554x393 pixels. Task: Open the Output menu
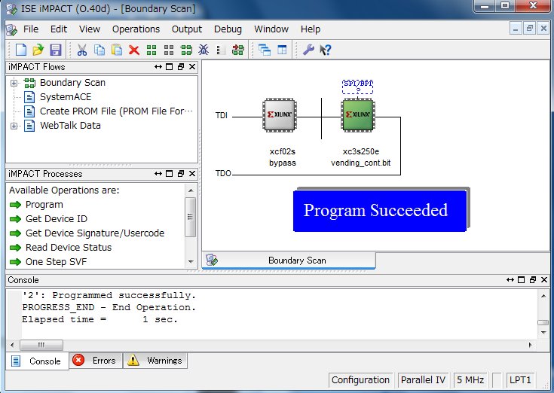pyautogui.click(x=187, y=29)
